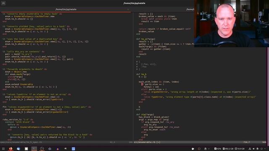
Task: Switch to the first /home/tim/pp/natalie tab
Action: tap(66, 9)
